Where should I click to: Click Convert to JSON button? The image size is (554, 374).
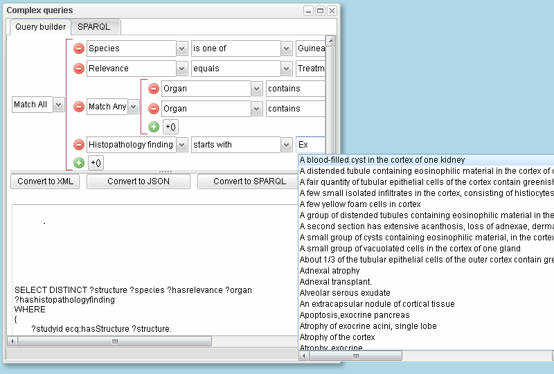tap(138, 181)
